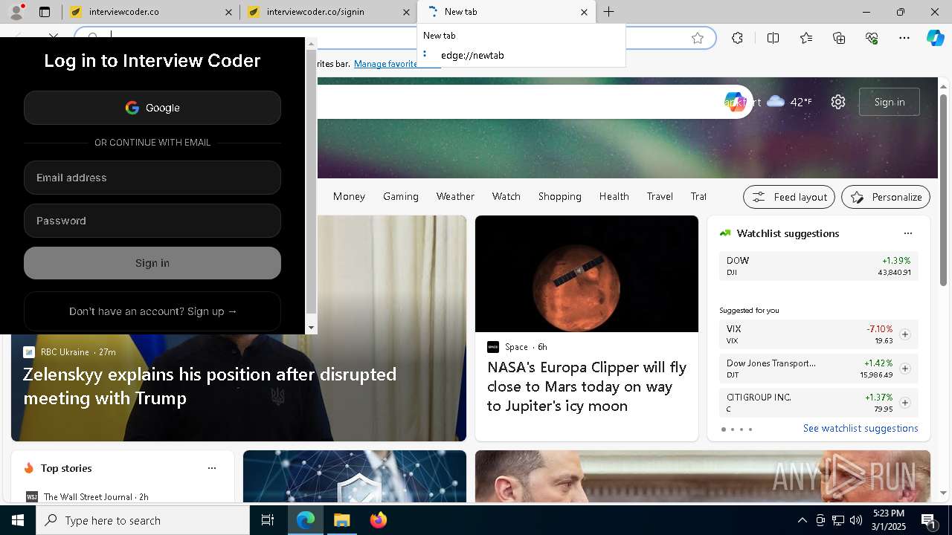Open volume control in system tray
952x535 pixels.
(x=855, y=520)
